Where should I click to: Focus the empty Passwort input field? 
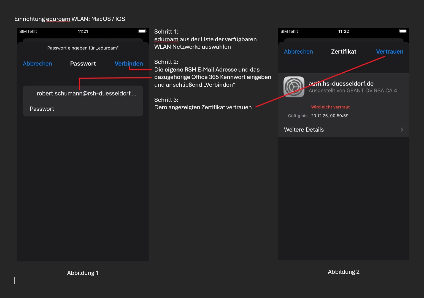[83, 109]
